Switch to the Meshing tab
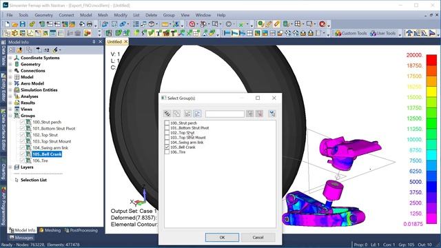 [x=50, y=230]
